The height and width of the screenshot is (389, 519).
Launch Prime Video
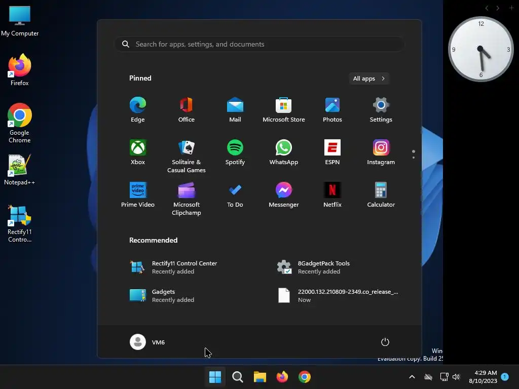pyautogui.click(x=138, y=195)
